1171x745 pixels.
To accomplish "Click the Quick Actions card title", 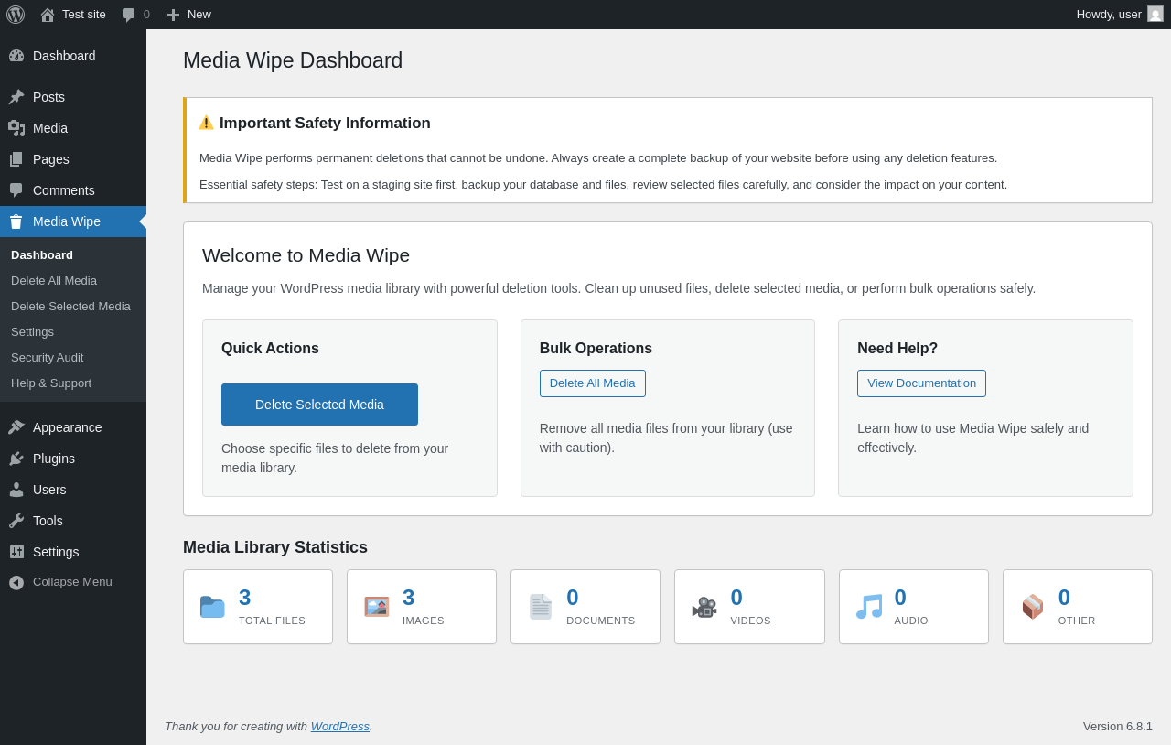I will click(270, 349).
